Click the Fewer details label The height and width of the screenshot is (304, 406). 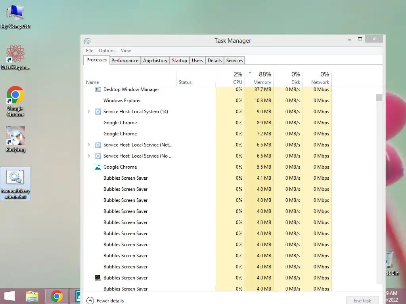pos(110,301)
